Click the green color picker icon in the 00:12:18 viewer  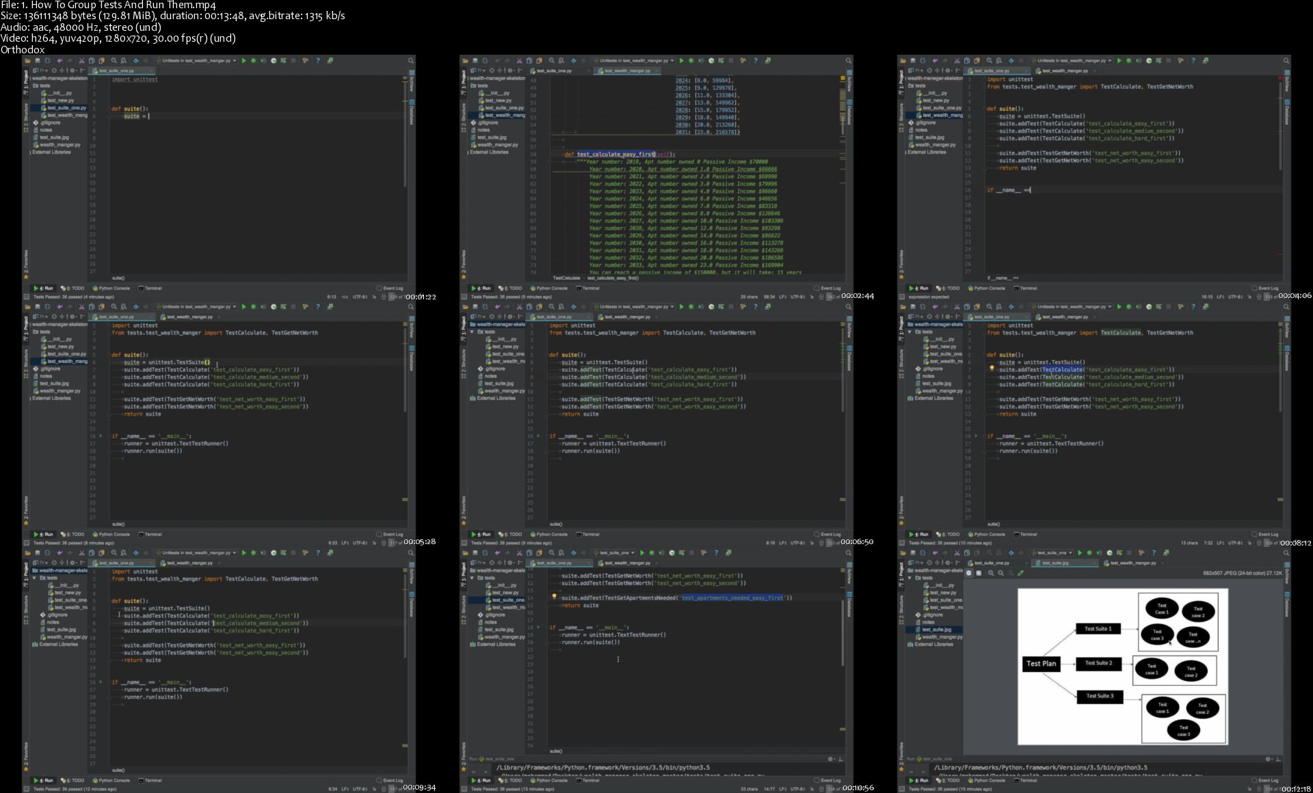click(x=1021, y=573)
